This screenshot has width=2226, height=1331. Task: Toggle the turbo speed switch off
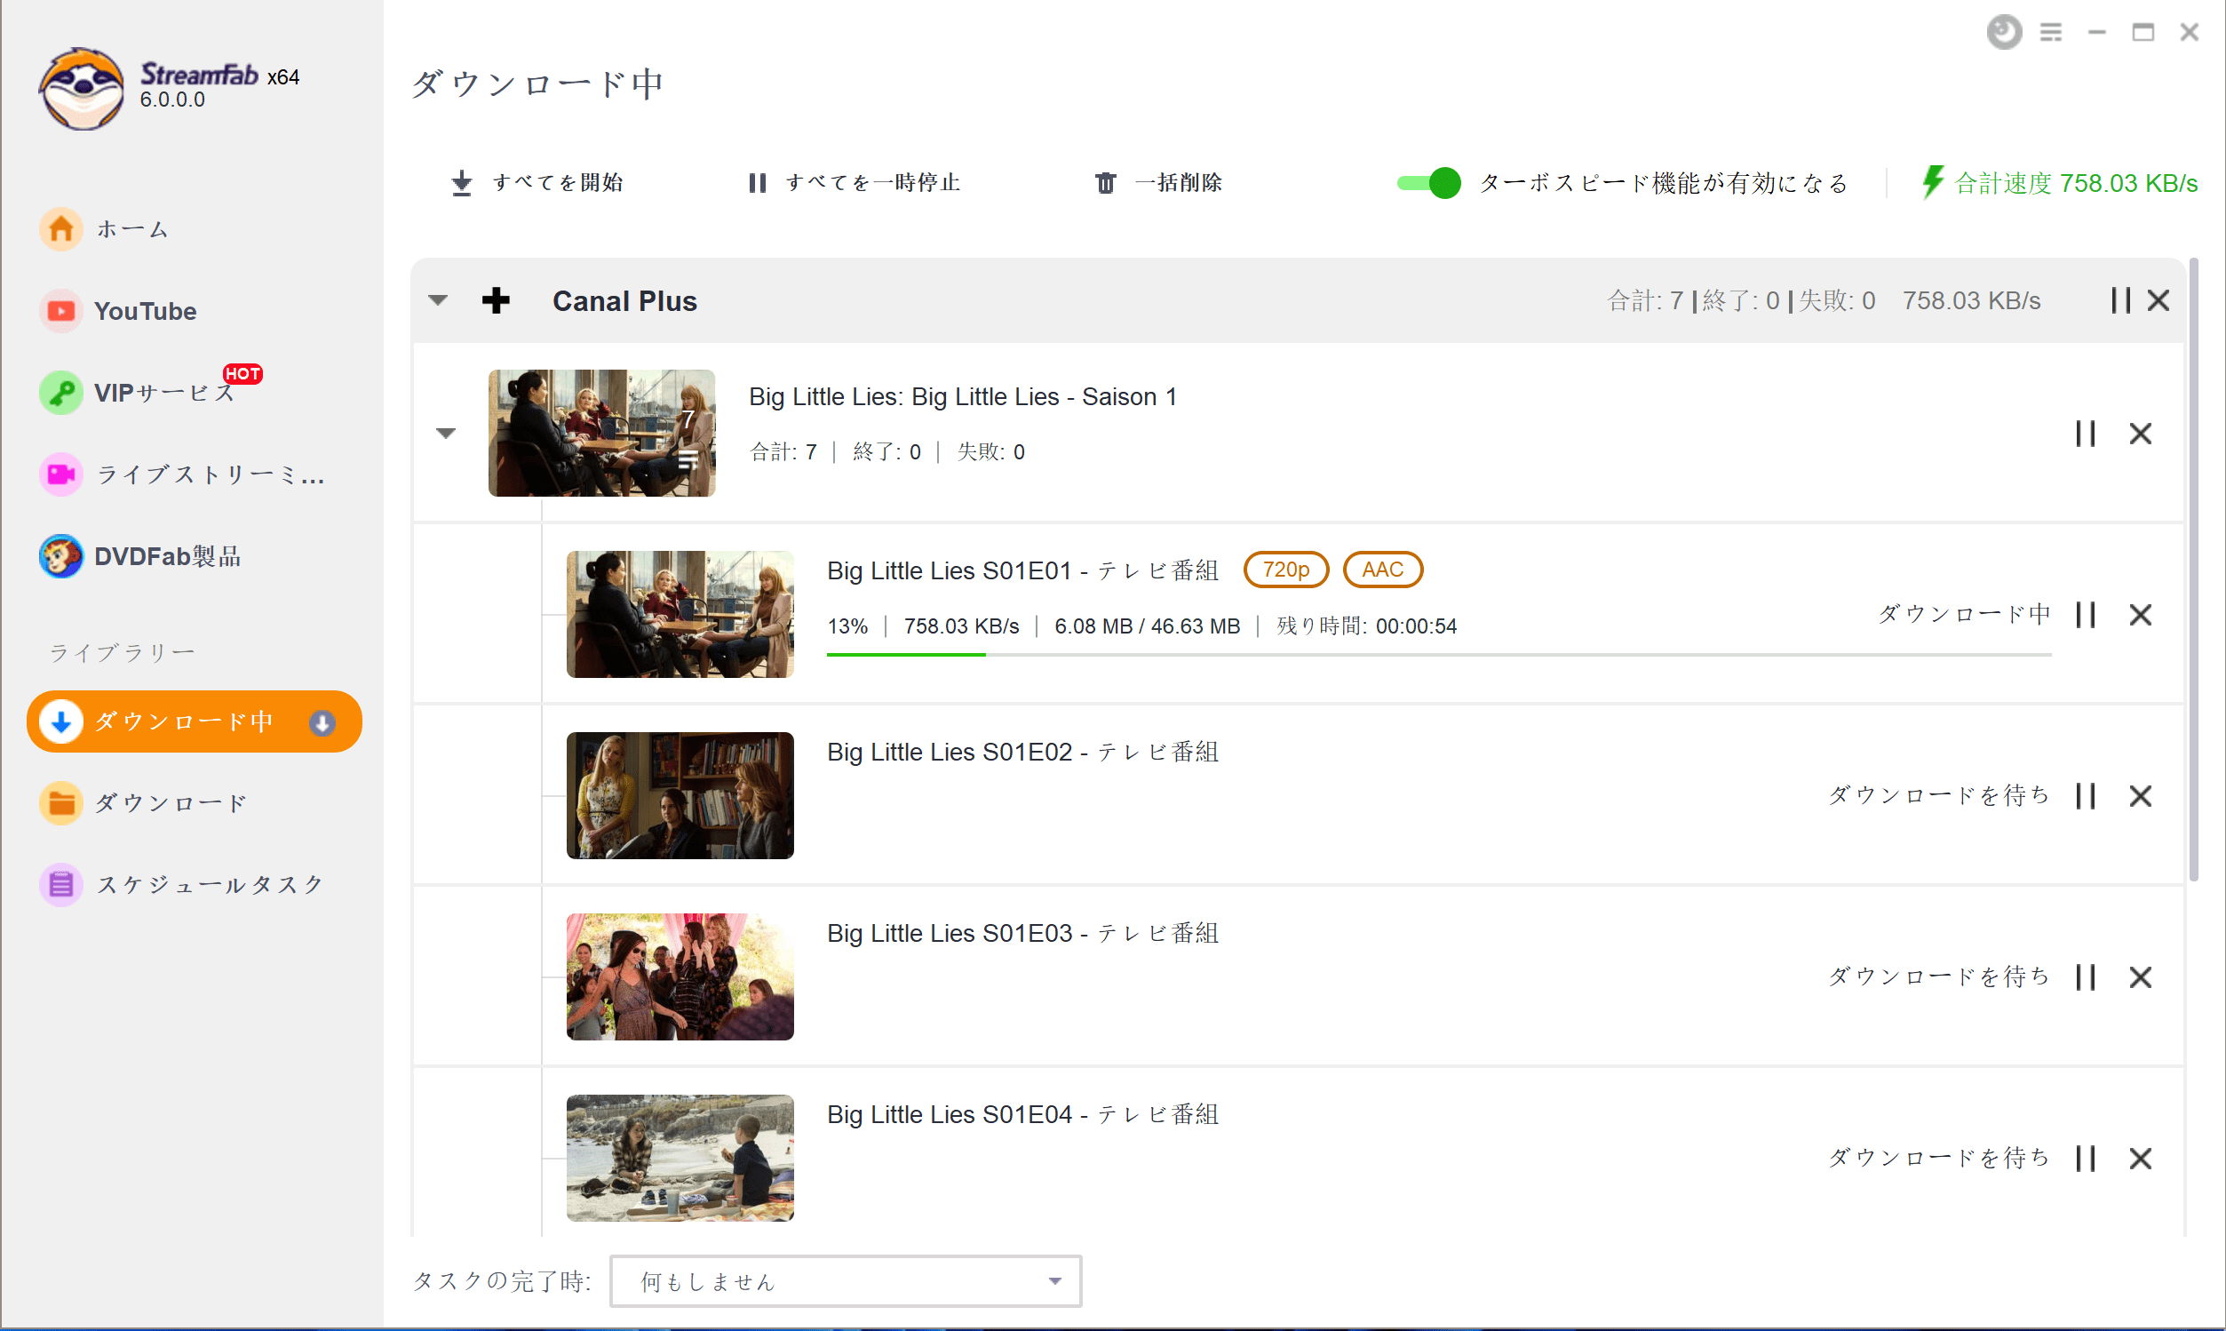click(1429, 183)
